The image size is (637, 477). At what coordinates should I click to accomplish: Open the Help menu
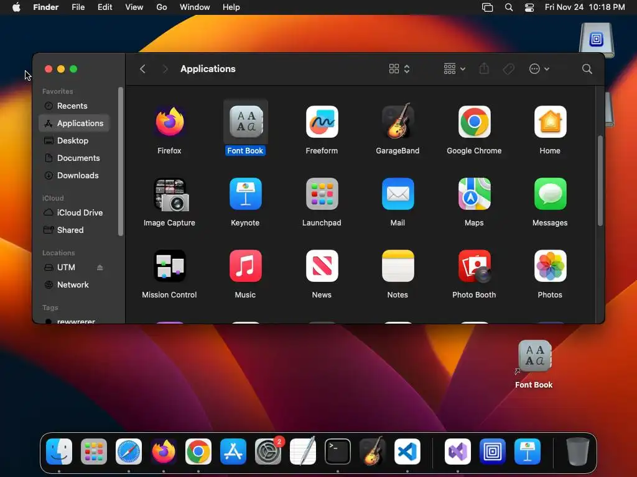(x=231, y=7)
